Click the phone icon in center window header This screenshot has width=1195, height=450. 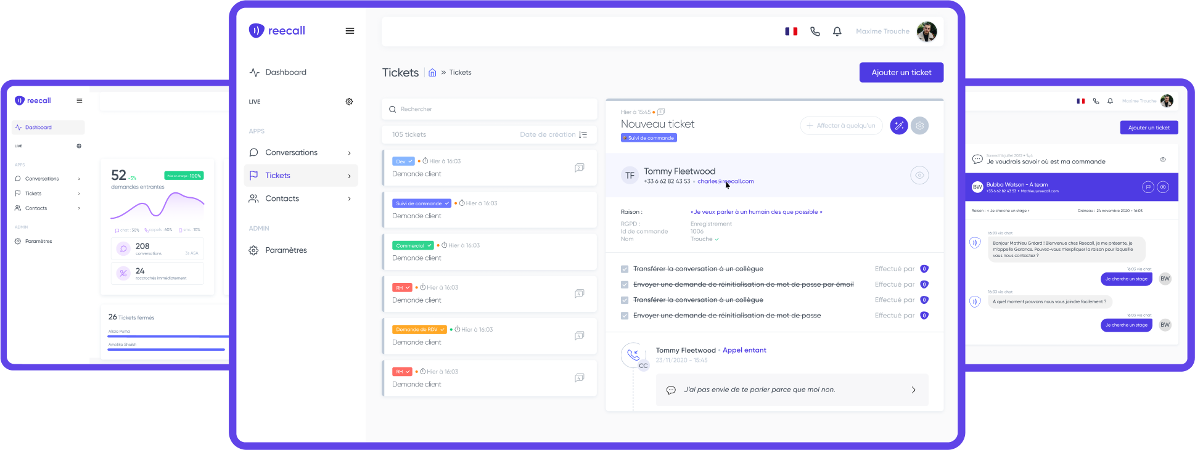click(x=815, y=31)
